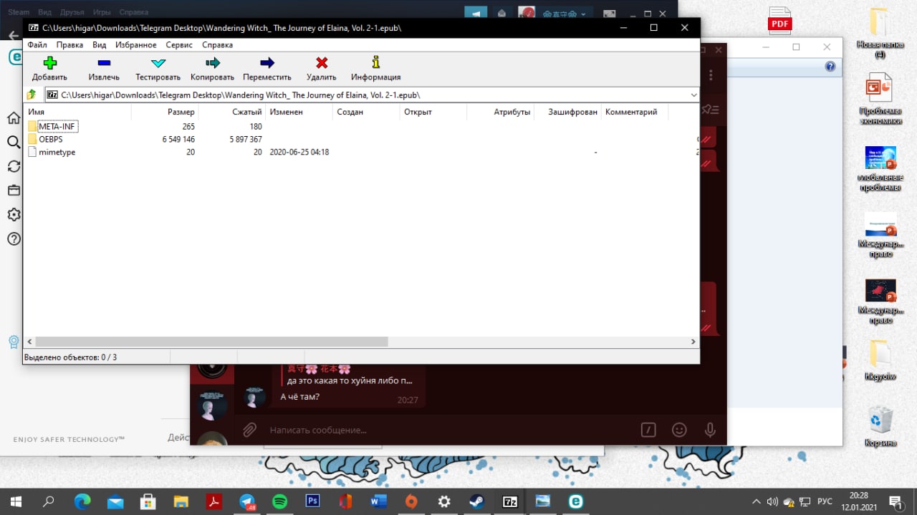This screenshot has width=917, height=515.
Task: Select the глобальные проблемы desktop presentation
Action: 880,168
